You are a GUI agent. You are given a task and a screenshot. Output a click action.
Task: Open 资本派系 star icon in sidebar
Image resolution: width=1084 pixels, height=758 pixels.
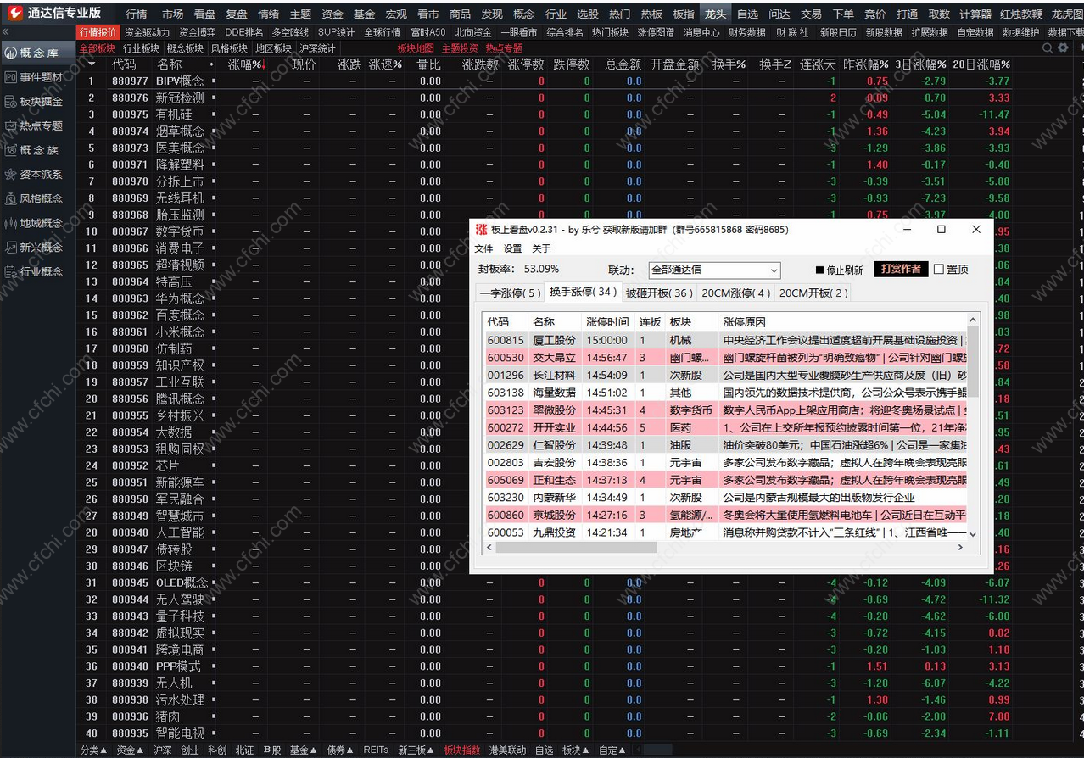[10, 175]
